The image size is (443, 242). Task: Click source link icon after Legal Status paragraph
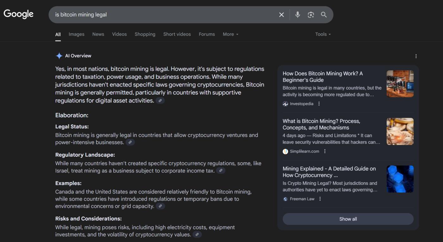[x=130, y=142]
